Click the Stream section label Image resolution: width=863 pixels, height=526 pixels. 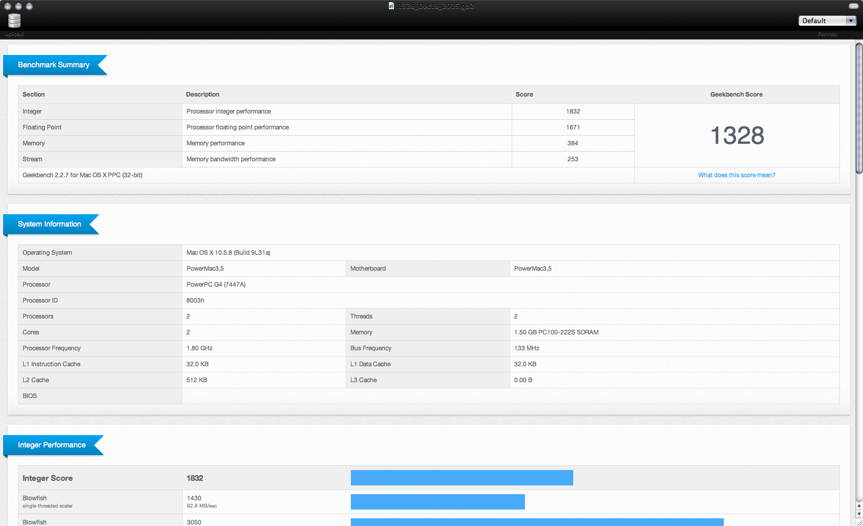[x=32, y=159]
